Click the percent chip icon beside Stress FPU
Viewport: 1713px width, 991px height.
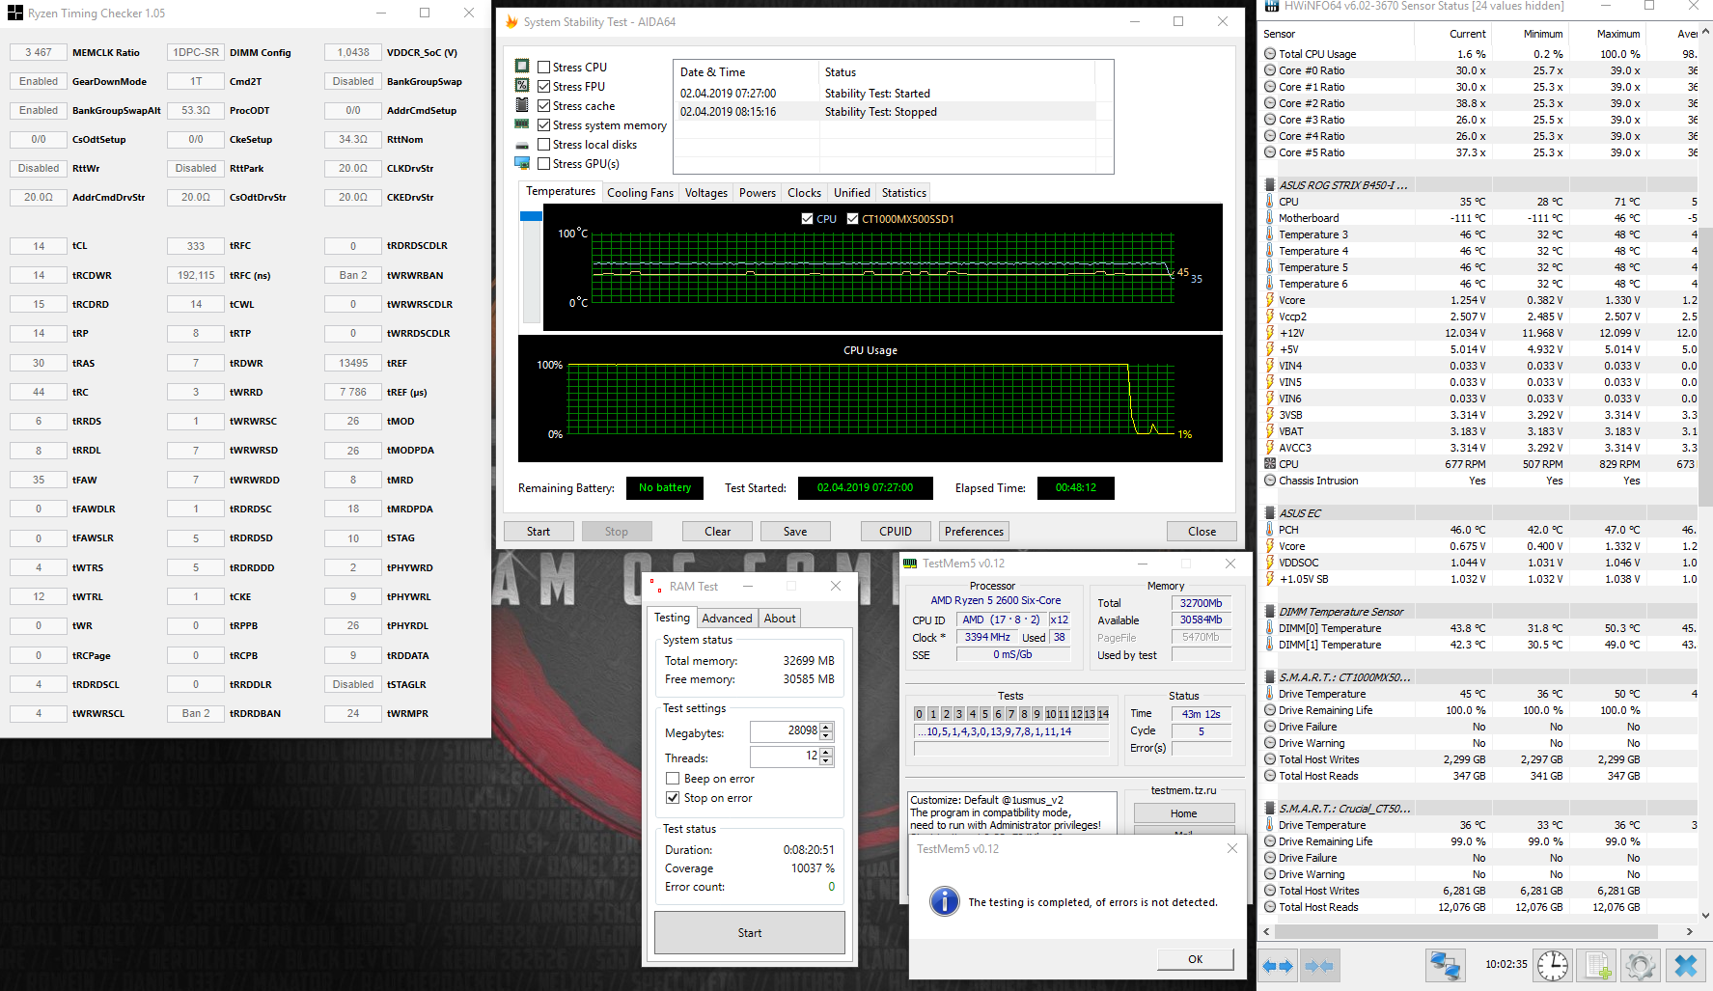522,86
